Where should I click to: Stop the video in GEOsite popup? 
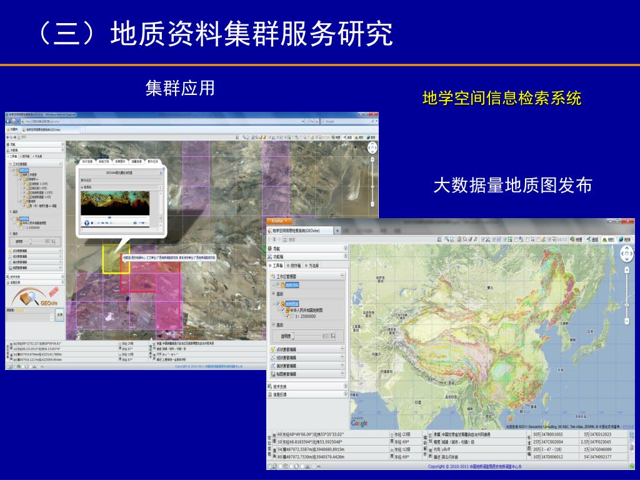[92, 223]
